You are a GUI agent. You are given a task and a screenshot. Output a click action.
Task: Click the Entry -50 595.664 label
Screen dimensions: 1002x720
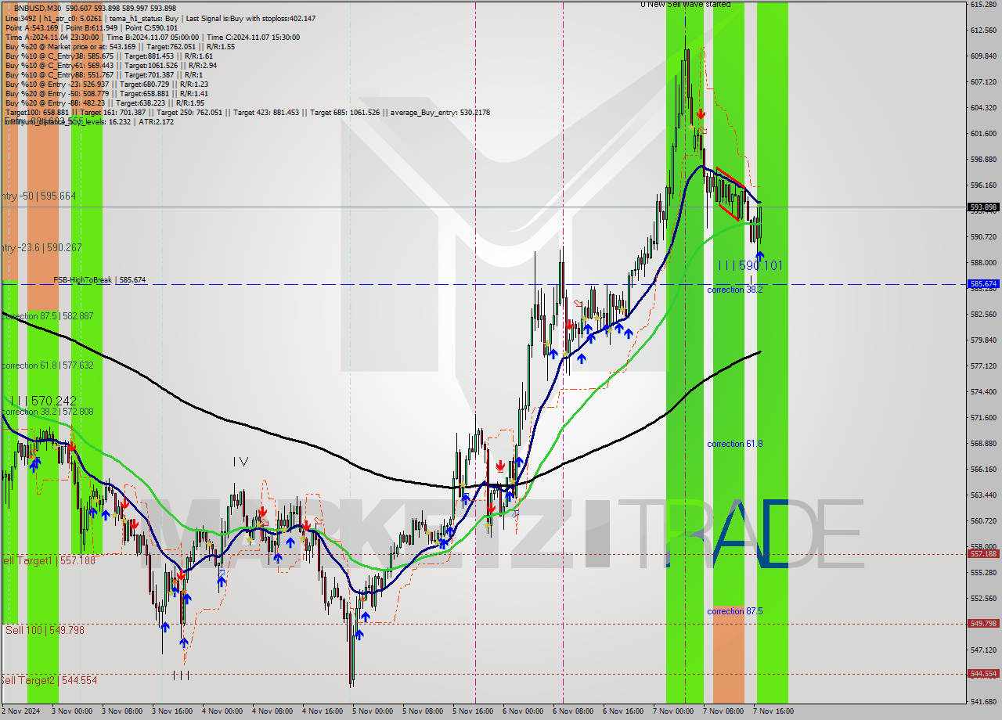click(x=38, y=196)
